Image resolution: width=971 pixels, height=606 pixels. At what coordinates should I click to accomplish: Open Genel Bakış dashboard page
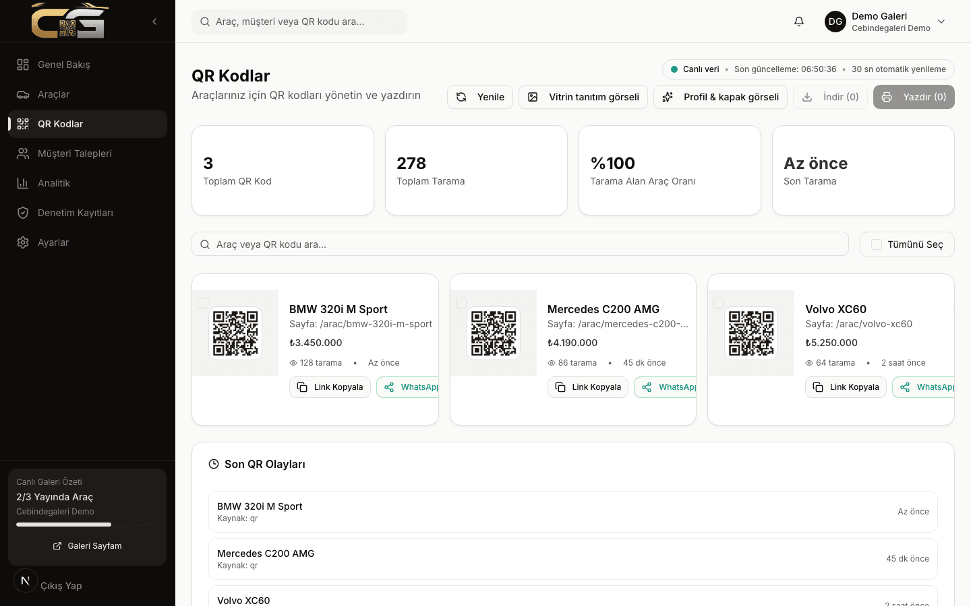(88, 65)
